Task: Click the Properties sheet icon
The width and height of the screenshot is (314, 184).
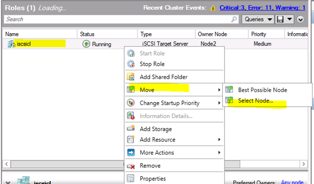Action: pyautogui.click(x=130, y=178)
